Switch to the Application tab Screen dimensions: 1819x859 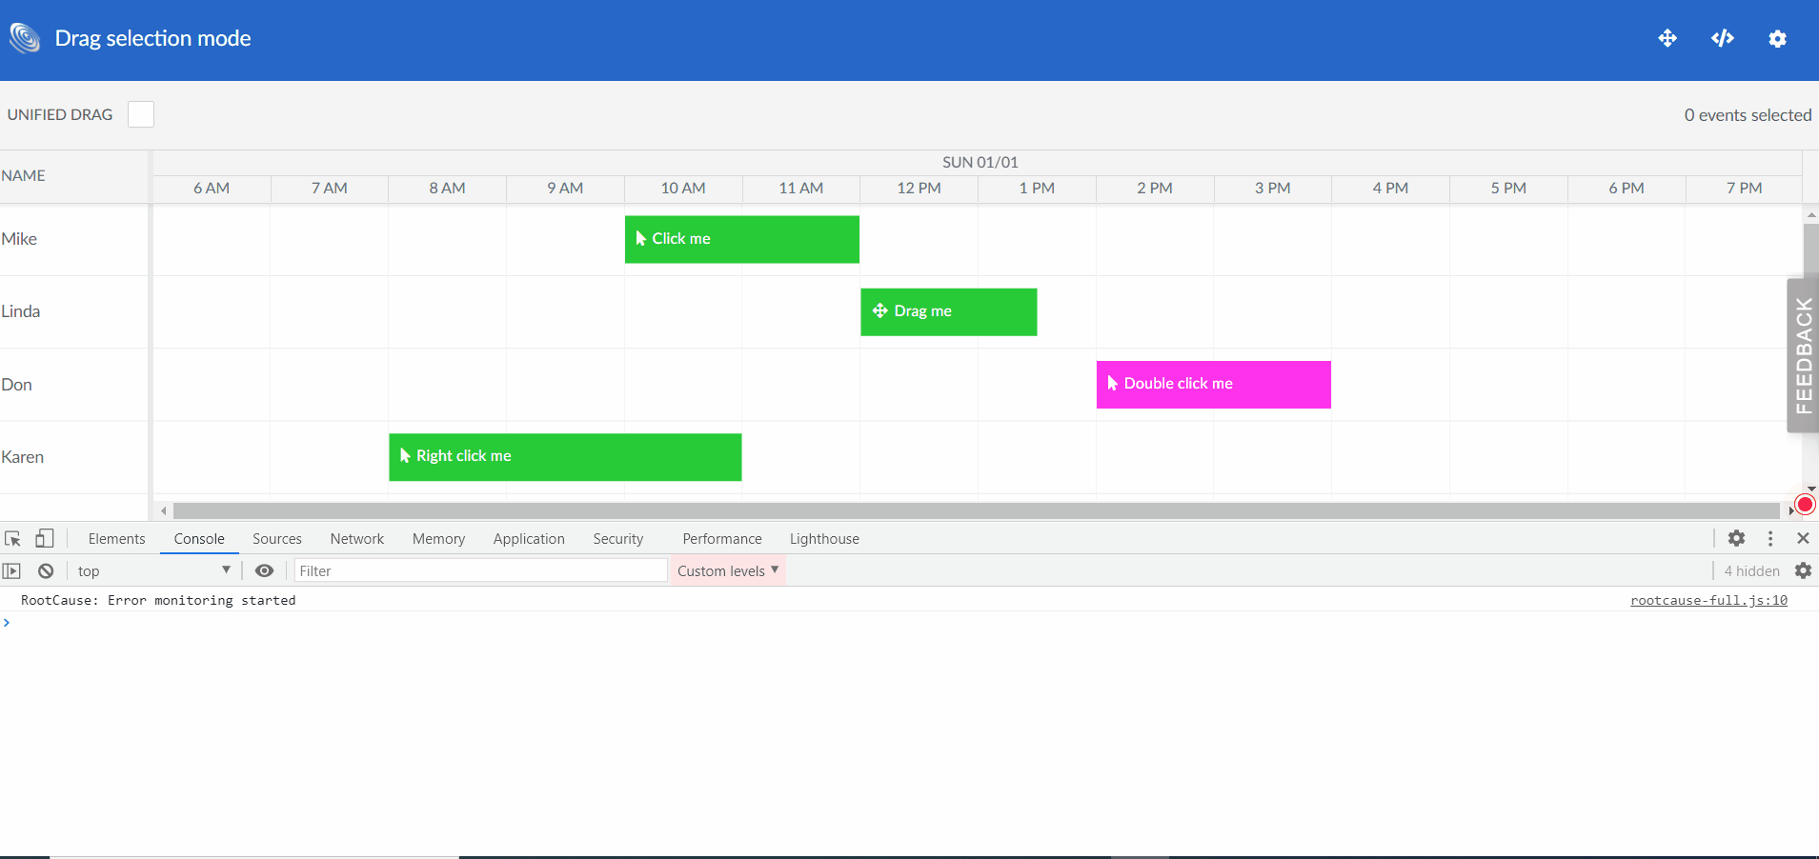(529, 538)
